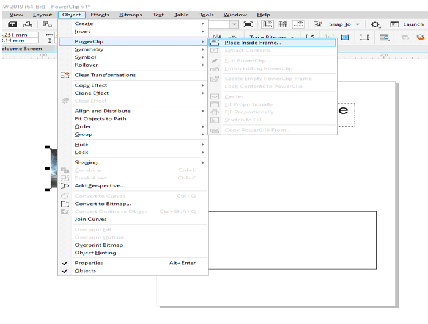Viewport: 428px width, 324px height.
Task: Click the full-screen preview icon
Action: point(248,24)
